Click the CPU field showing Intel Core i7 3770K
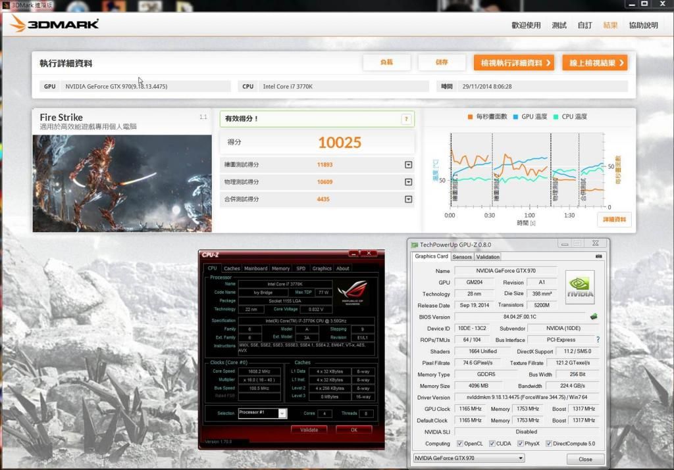Image resolution: width=674 pixels, height=470 pixels. [343, 86]
